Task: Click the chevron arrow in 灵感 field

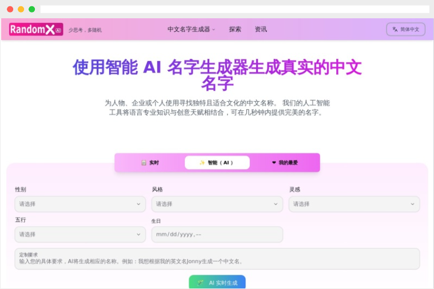Action: 412,204
